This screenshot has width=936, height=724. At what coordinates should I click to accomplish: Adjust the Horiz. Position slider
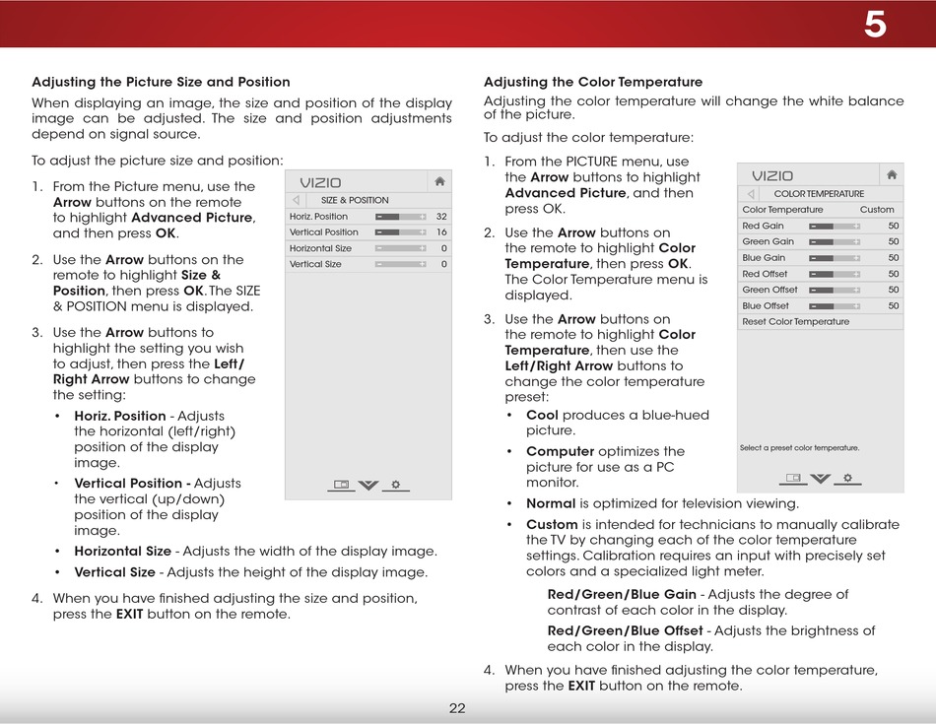pyautogui.click(x=401, y=216)
